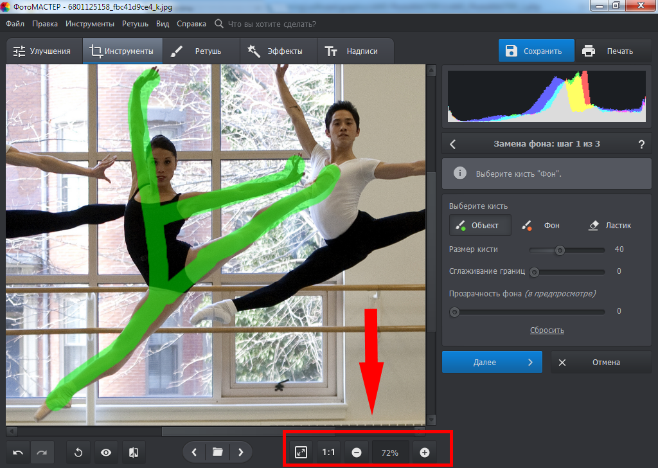658x468 pixels.
Task: Select the Ластик eraser brush
Action: 610,226
